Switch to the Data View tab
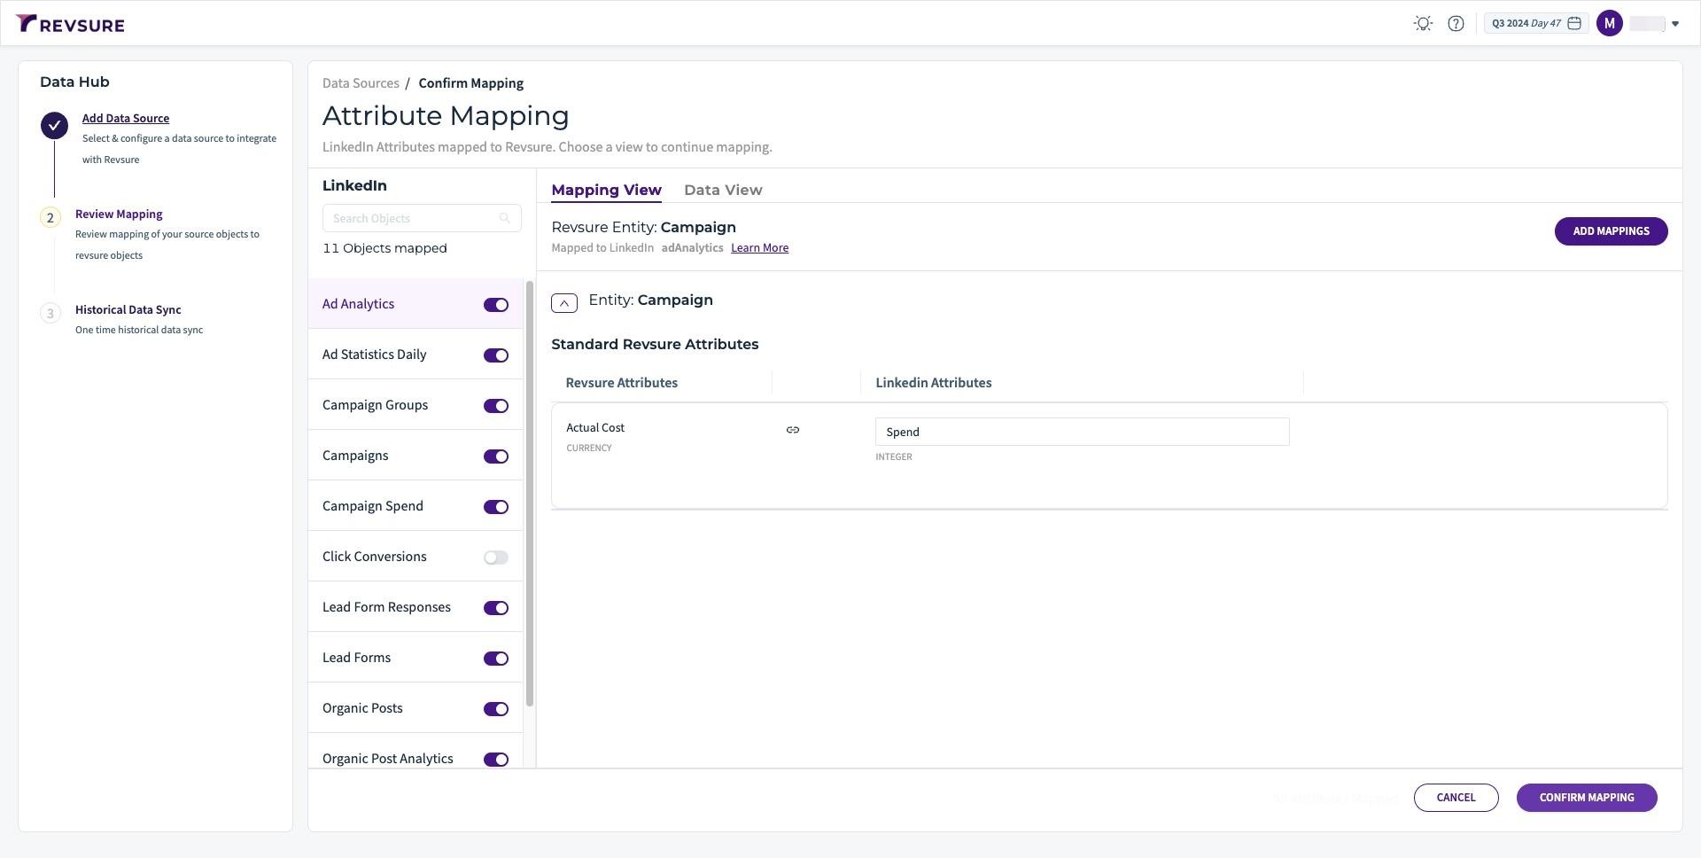This screenshot has height=858, width=1701. pos(723,190)
